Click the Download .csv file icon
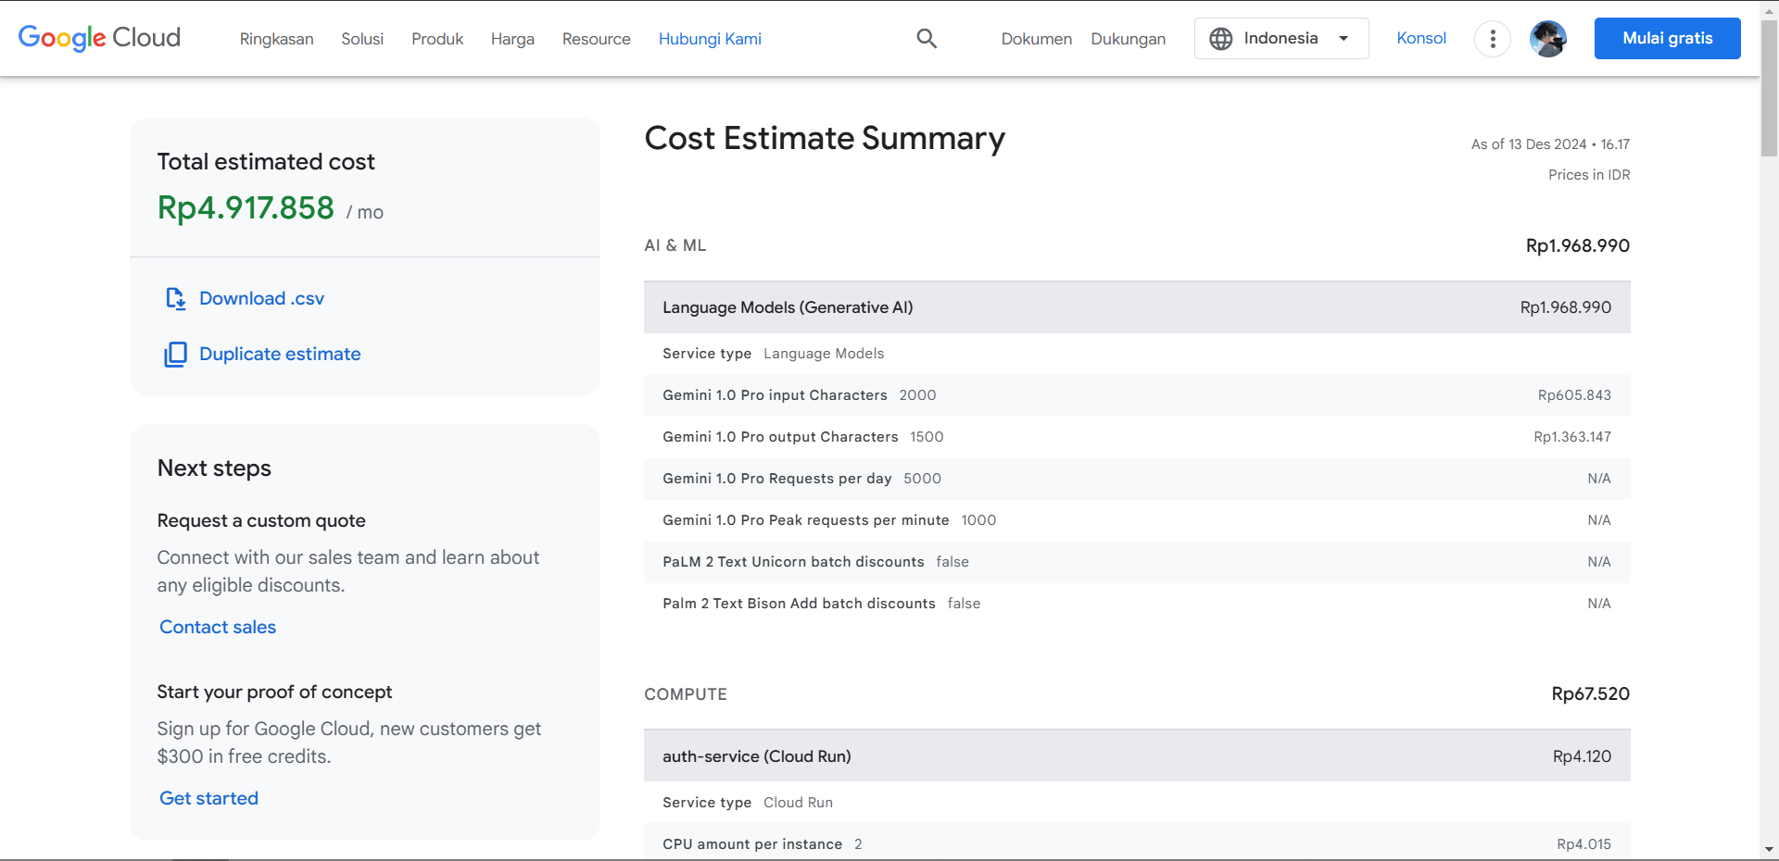This screenshot has width=1779, height=861. coord(175,298)
